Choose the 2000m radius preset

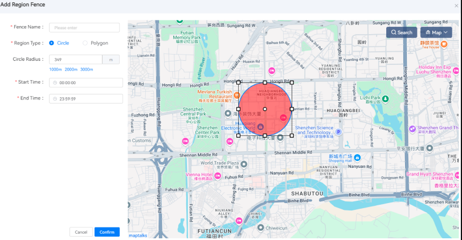pyautogui.click(x=71, y=69)
